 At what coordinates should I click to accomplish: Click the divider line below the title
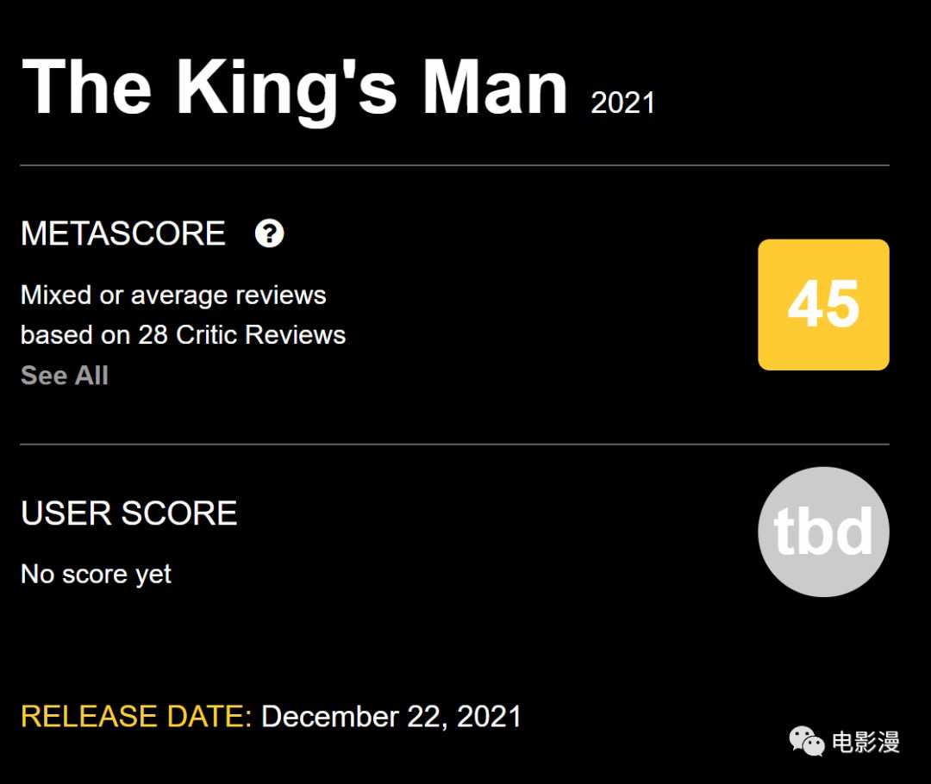tap(455, 165)
